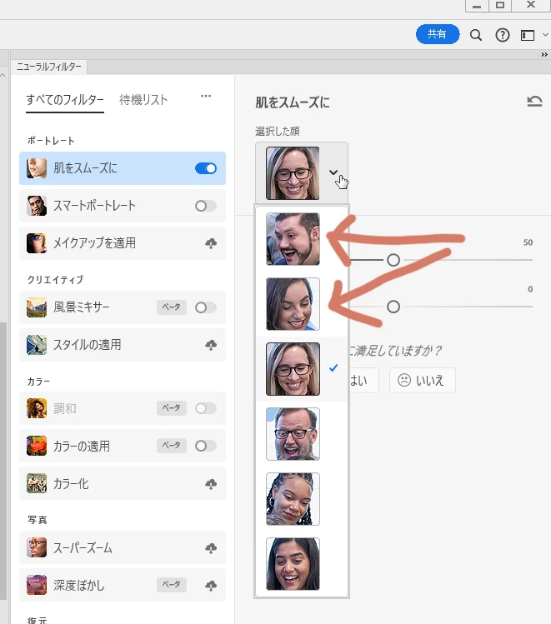The width and height of the screenshot is (551, 624).
Task: Download スタイルの適用 filter cloud icon
Action: pyautogui.click(x=211, y=345)
